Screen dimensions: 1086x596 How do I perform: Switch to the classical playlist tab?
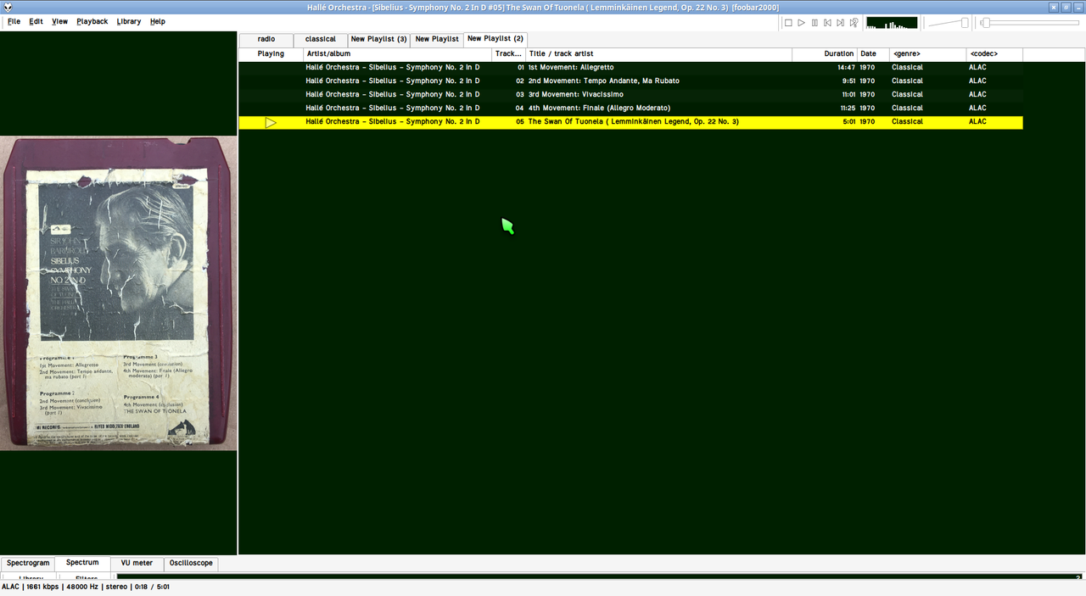pyautogui.click(x=321, y=40)
